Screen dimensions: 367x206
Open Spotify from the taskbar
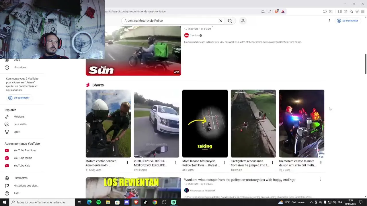[99, 202]
